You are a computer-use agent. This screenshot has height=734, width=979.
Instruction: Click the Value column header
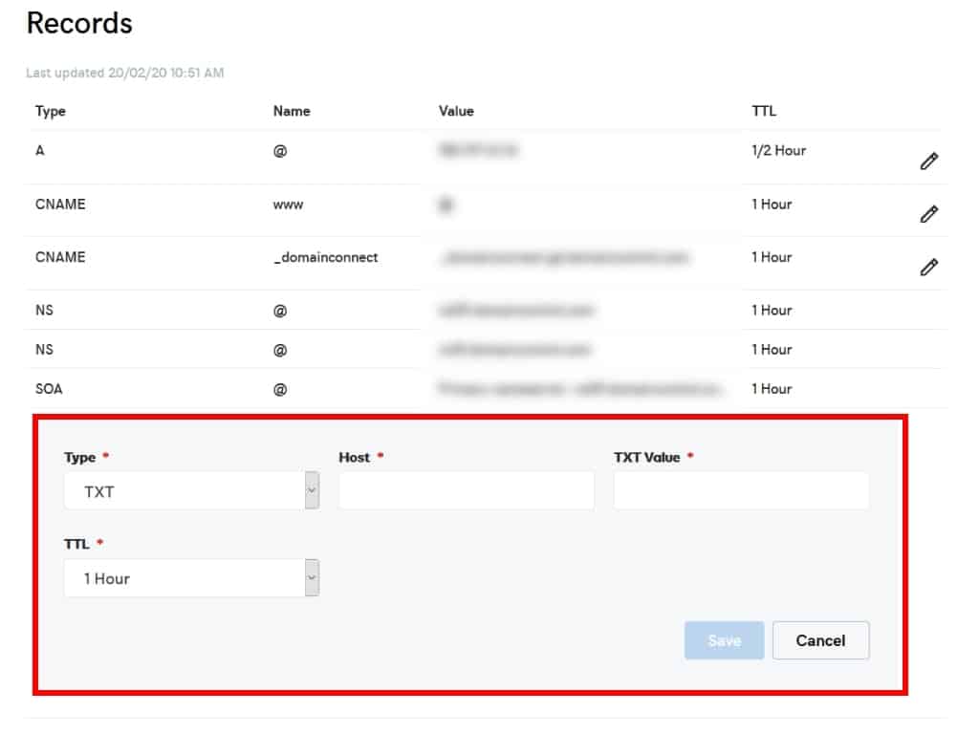[x=456, y=111]
